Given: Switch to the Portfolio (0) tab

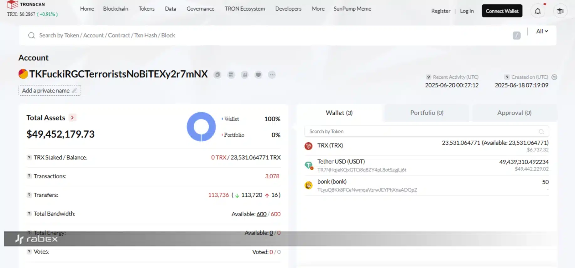Looking at the screenshot, I should pyautogui.click(x=427, y=113).
